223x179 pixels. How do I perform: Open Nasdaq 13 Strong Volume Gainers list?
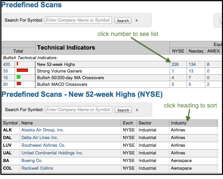pyautogui.click(x=191, y=71)
